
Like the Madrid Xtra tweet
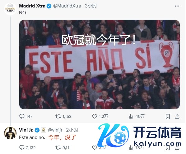pos(100,116)
